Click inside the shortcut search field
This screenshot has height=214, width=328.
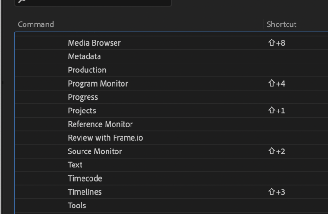click(93, 2)
